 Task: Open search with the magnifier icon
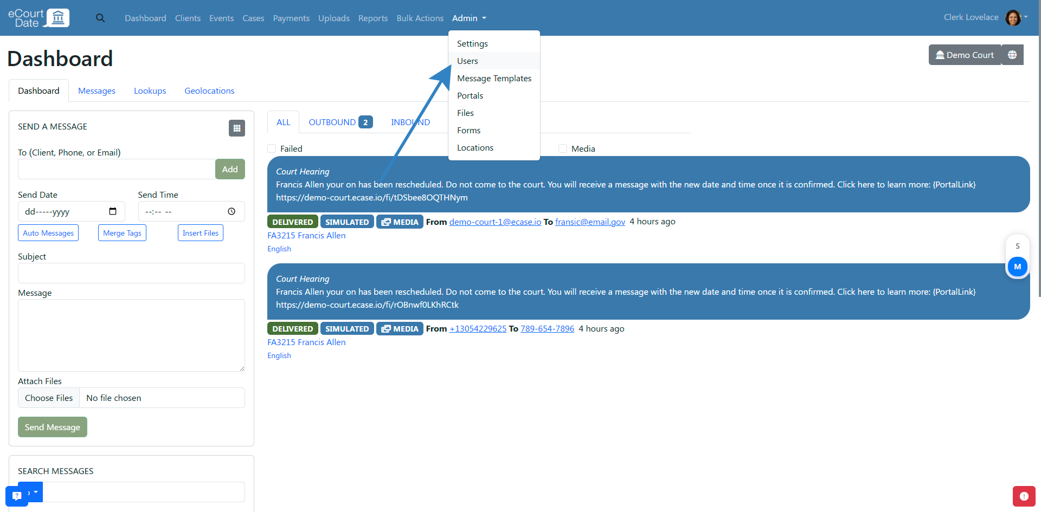click(x=100, y=18)
